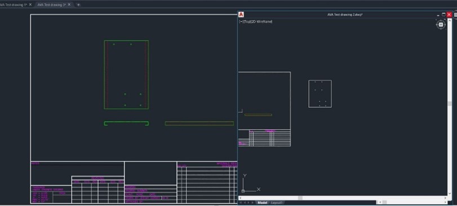
Task: Close the AVA Test drawing 3 tab
Action: pyautogui.click(x=69, y=4)
